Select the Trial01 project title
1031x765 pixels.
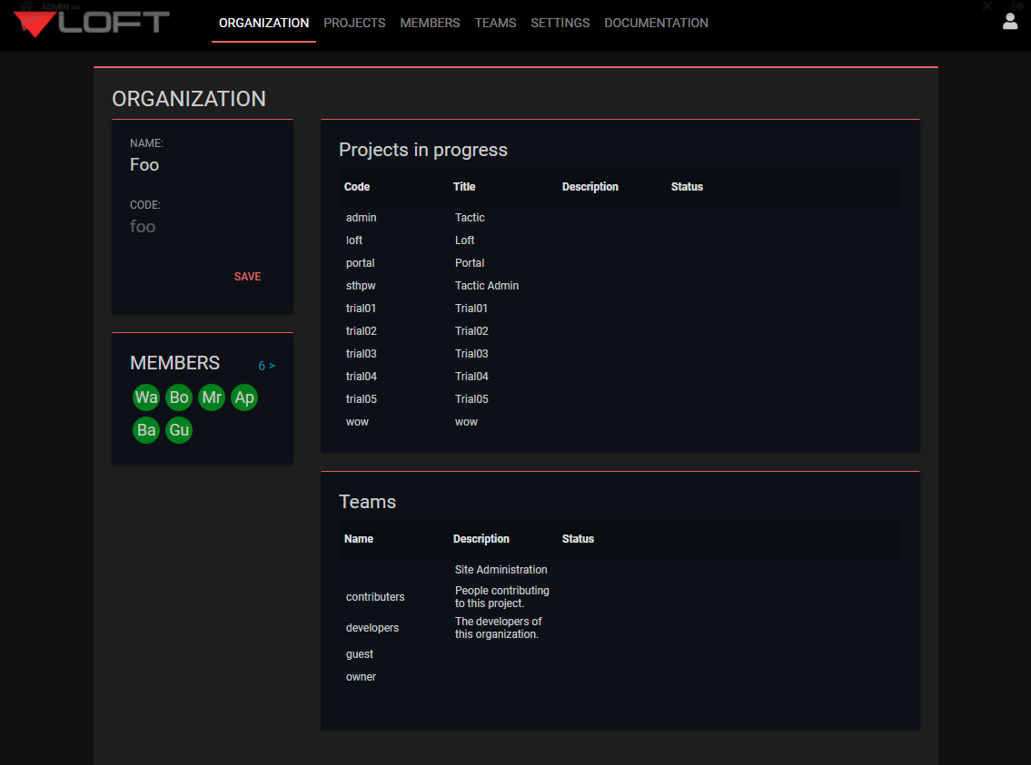pos(471,308)
